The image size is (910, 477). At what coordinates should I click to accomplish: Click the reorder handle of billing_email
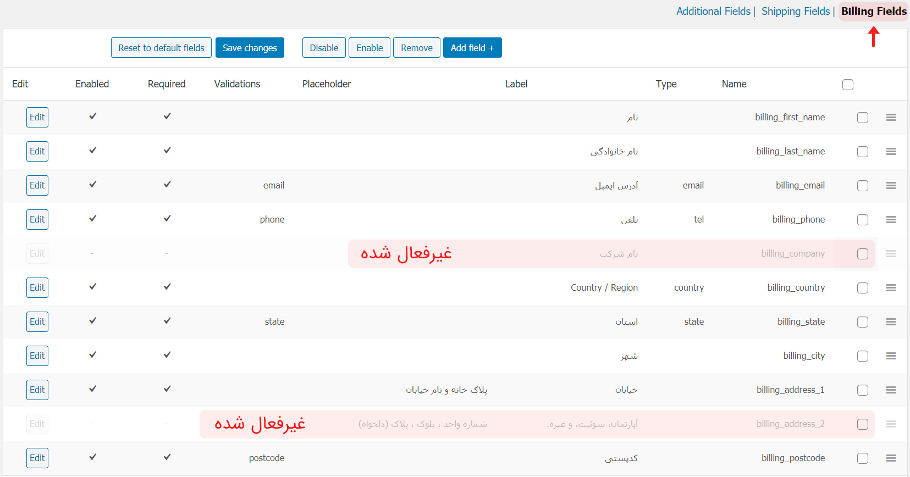(891, 186)
